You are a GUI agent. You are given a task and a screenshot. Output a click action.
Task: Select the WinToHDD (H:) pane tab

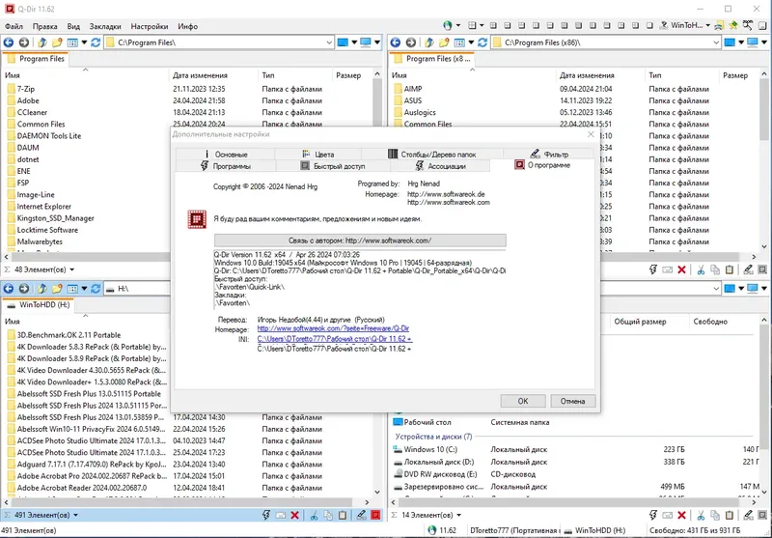pos(39,304)
